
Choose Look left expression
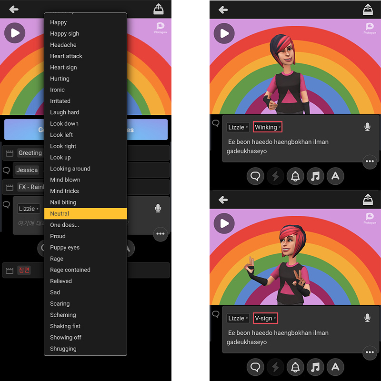tap(85, 135)
